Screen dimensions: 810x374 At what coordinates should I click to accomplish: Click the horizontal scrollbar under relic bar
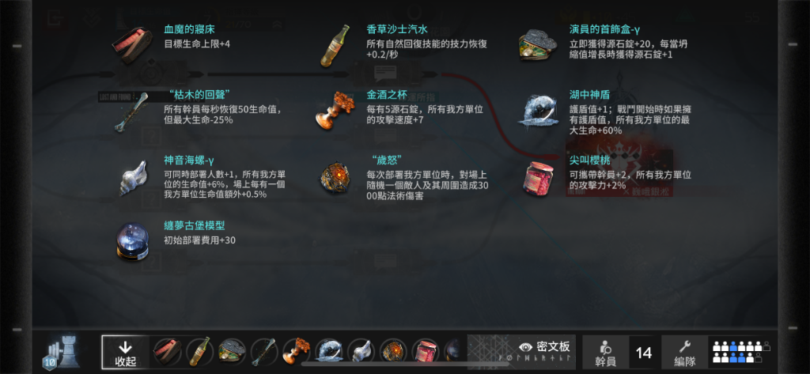pos(404,364)
